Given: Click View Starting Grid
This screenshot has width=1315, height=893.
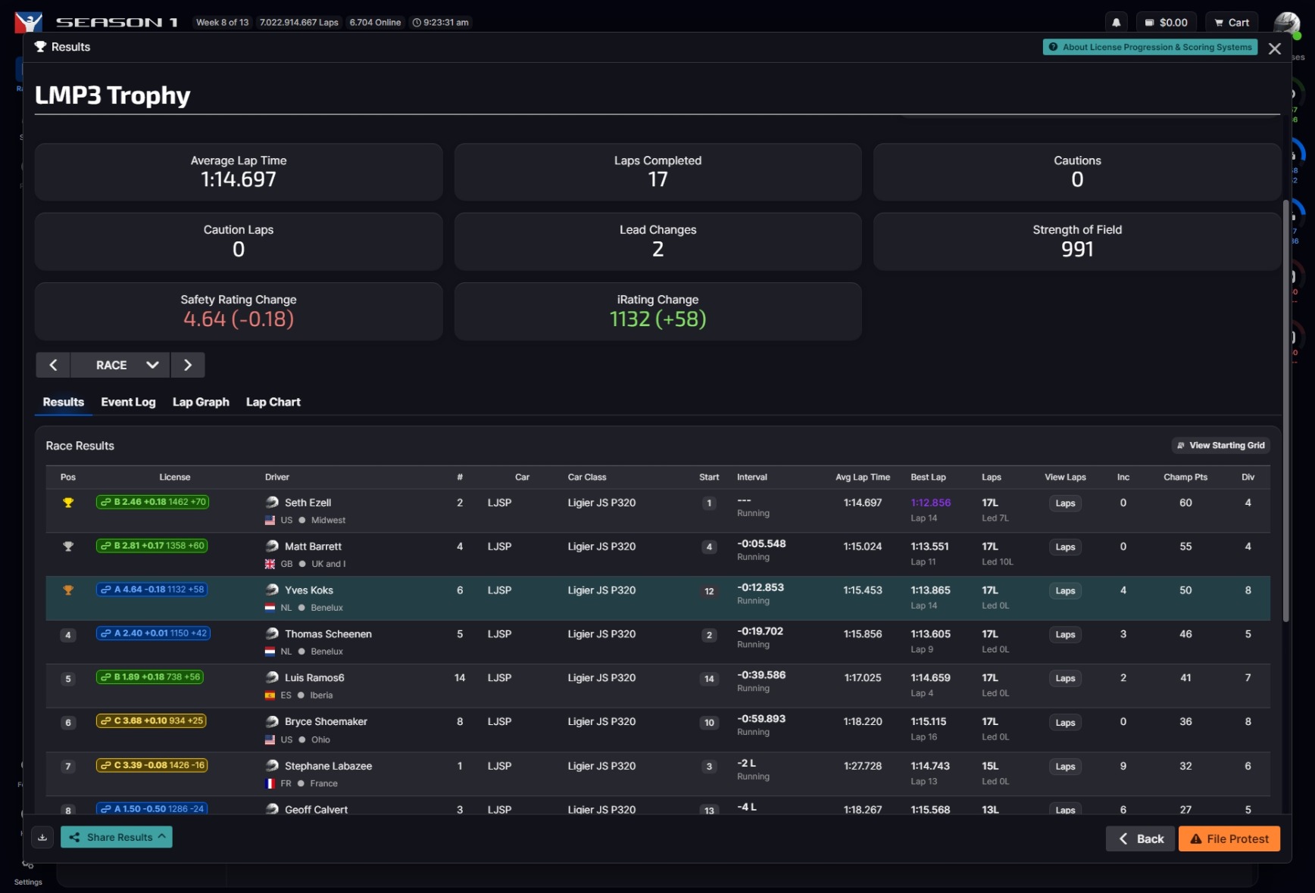Looking at the screenshot, I should pyautogui.click(x=1220, y=446).
